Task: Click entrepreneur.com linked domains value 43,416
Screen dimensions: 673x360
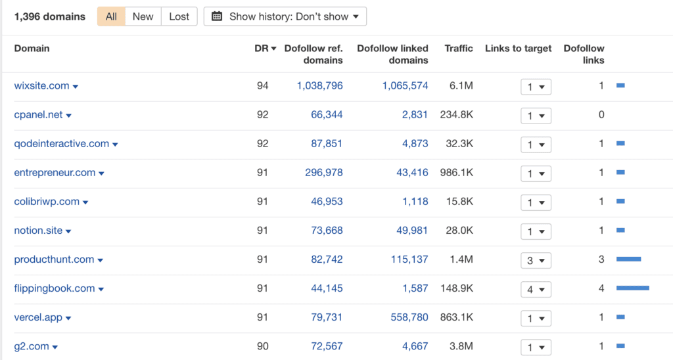Action: [x=412, y=173]
